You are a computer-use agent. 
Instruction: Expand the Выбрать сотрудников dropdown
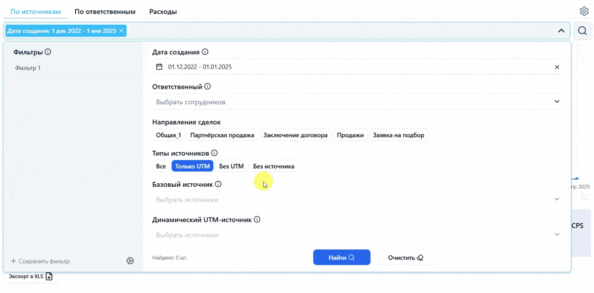358,102
